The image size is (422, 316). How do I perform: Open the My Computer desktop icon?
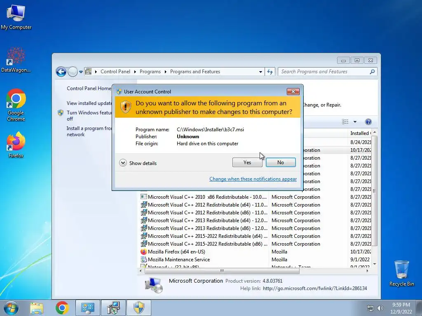click(16, 16)
